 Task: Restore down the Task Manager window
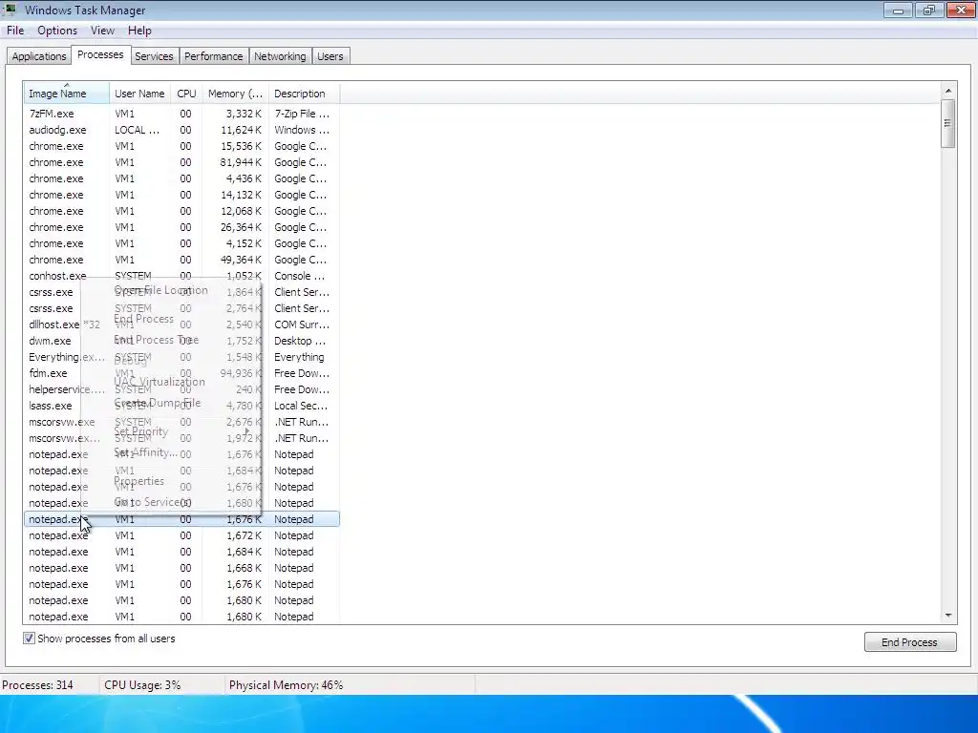(929, 10)
